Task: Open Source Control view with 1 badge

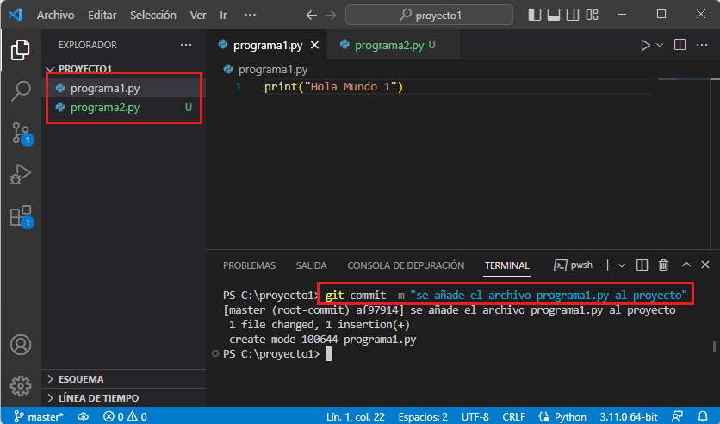Action: (22, 134)
